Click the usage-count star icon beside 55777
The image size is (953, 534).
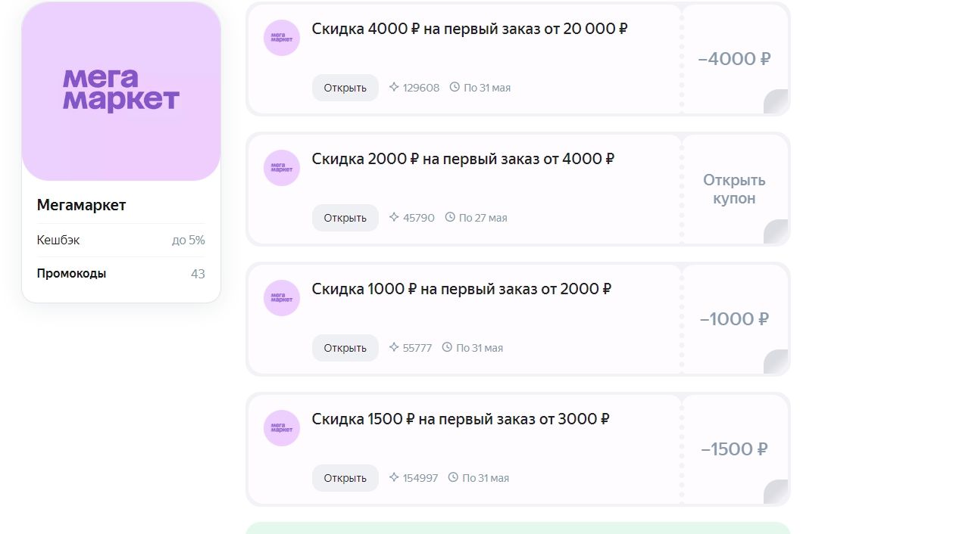394,347
